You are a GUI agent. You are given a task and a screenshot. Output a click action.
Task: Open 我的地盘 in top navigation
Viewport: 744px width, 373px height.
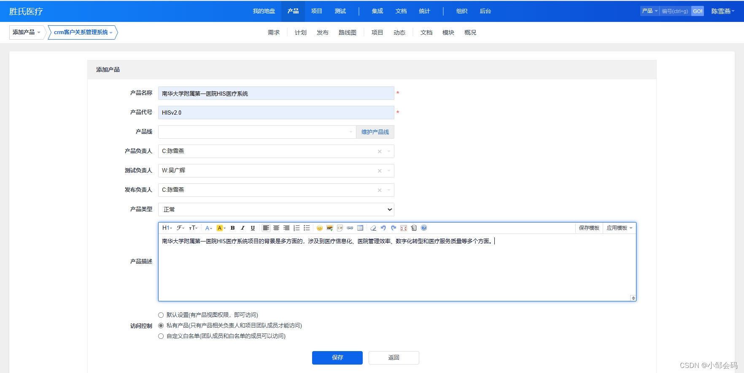264,11
